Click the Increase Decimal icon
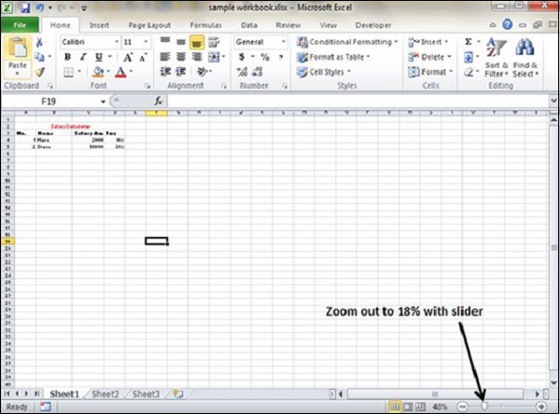560x414 pixels. coord(242,72)
